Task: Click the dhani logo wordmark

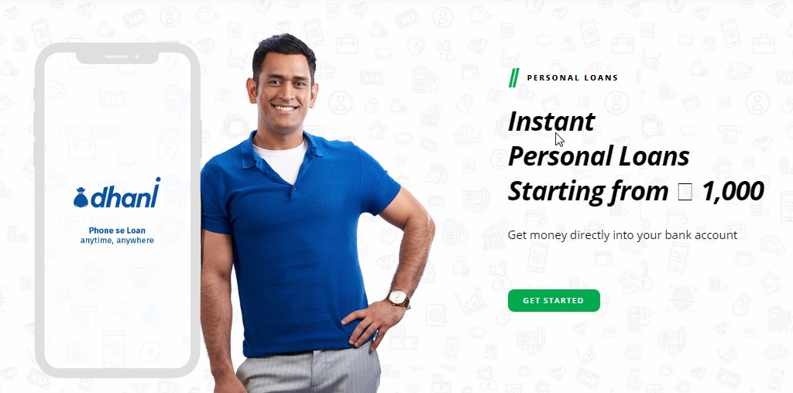Action: coord(125,193)
